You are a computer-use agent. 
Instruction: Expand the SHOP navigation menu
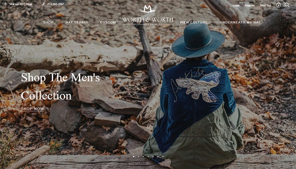click(x=48, y=22)
